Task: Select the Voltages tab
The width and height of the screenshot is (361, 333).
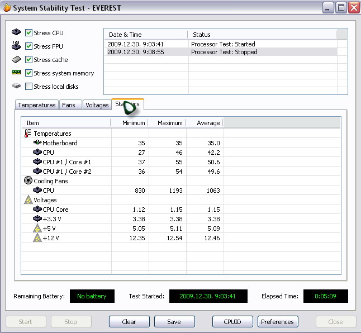Action: [97, 105]
